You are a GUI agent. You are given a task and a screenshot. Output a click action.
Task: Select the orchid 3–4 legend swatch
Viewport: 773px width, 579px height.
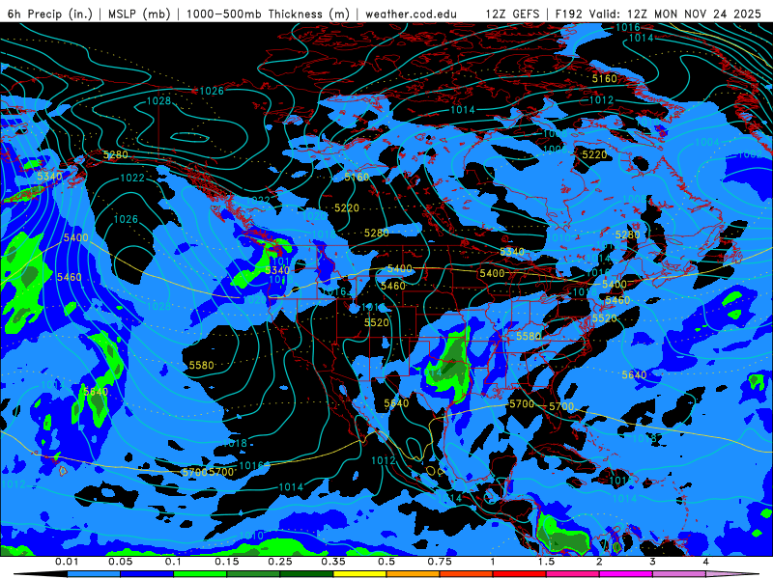point(679,574)
